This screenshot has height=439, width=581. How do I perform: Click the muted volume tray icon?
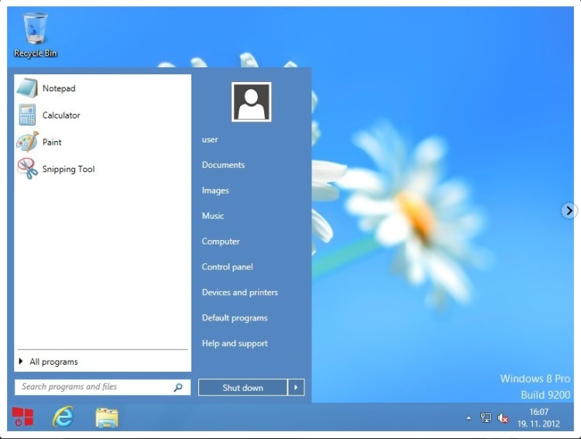pyautogui.click(x=503, y=418)
